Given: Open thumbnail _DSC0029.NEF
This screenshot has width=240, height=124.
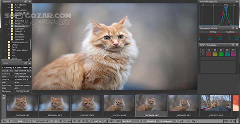Looking at the screenshot, I should tap(184, 106).
